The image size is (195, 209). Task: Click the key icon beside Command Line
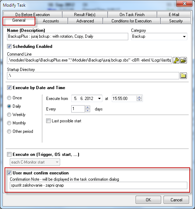176,60
